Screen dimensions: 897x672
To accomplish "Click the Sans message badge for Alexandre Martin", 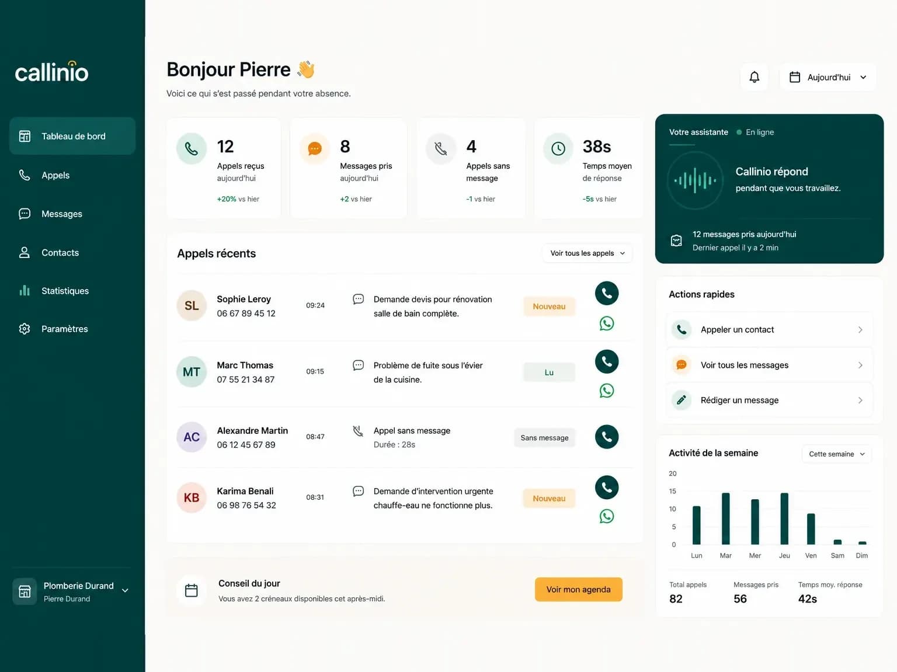I will click(544, 438).
